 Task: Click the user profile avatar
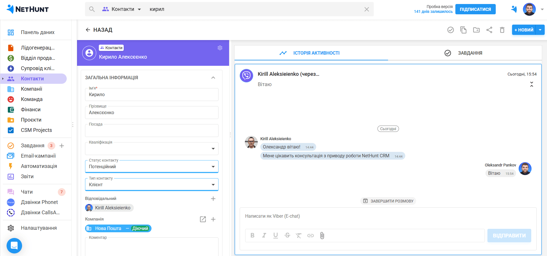point(529,9)
